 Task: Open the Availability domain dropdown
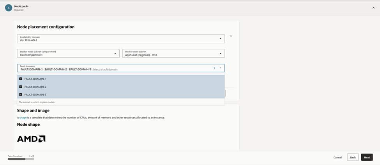[121, 39]
